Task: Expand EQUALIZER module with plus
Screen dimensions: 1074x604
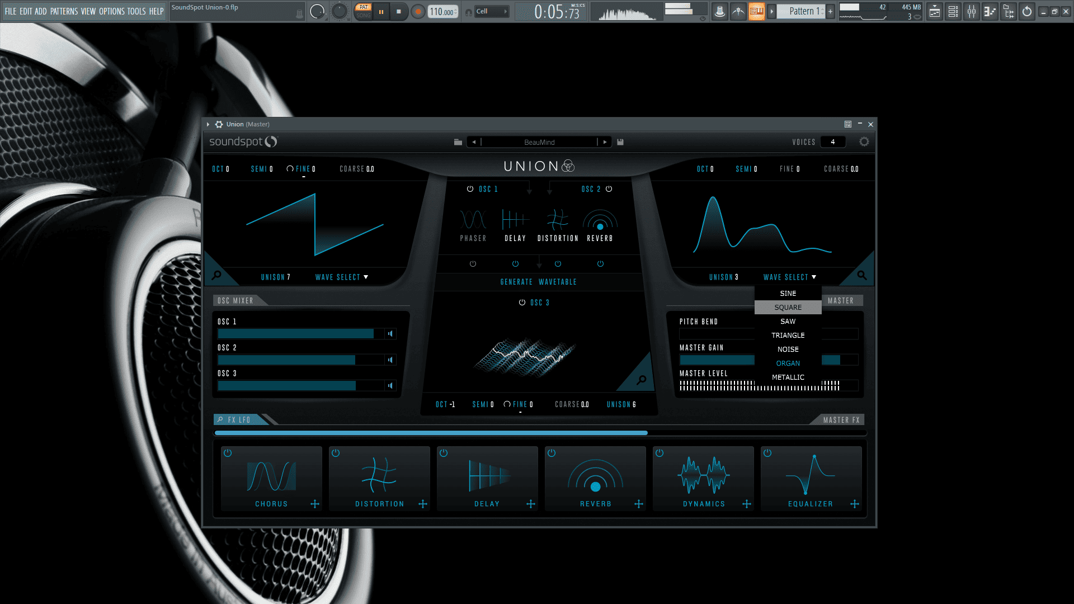Action: point(855,504)
